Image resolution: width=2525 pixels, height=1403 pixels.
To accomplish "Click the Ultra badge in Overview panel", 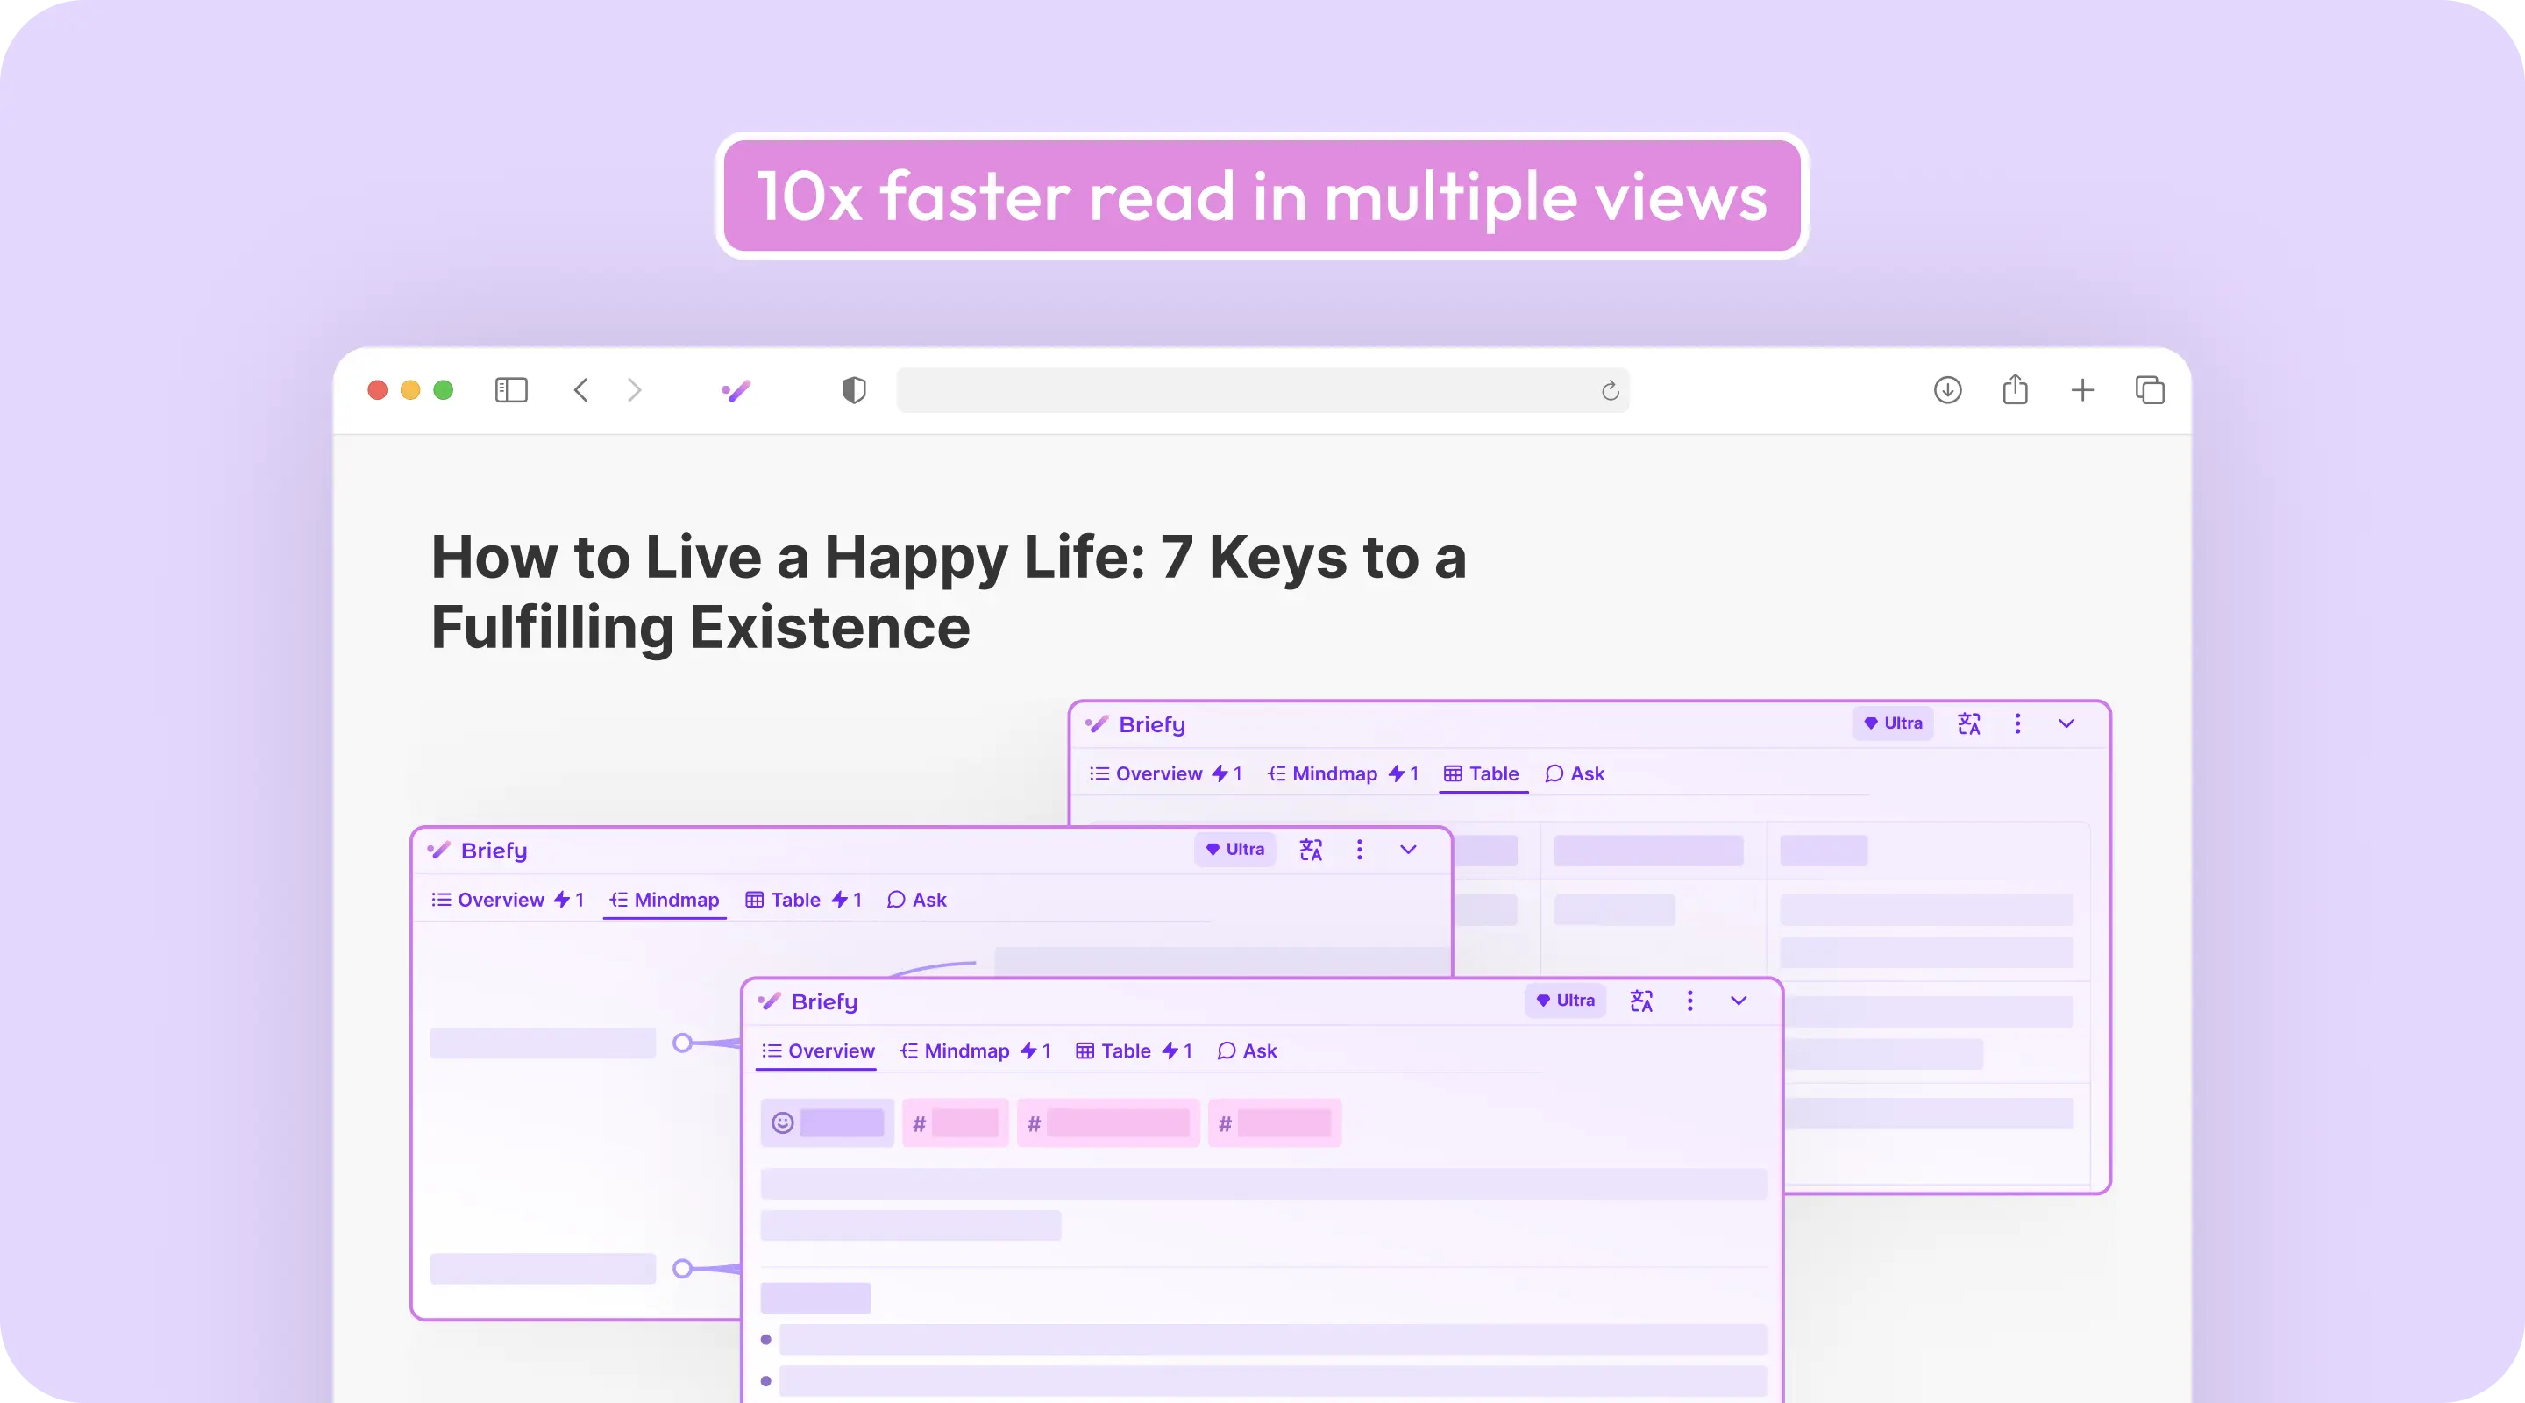I will click(x=1565, y=1000).
